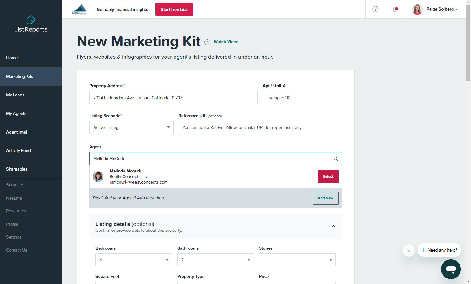471x284 pixels.
Task: Click the 'Hi. Need any help?' bubble
Action: click(439, 250)
